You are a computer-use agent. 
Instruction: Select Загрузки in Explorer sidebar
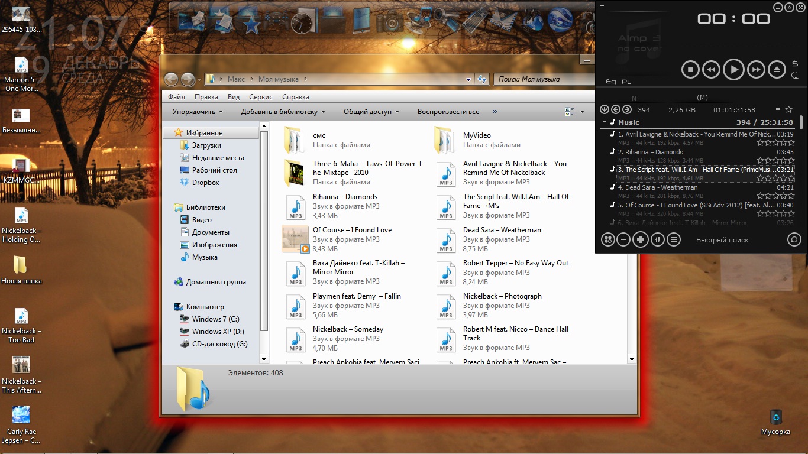[206, 145]
